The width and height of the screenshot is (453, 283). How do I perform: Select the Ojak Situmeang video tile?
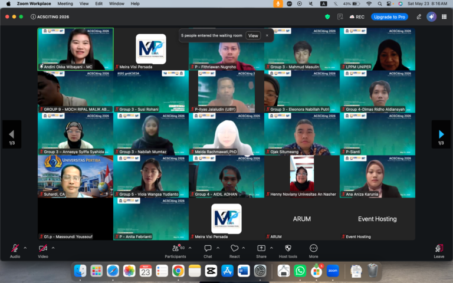tap(302, 134)
